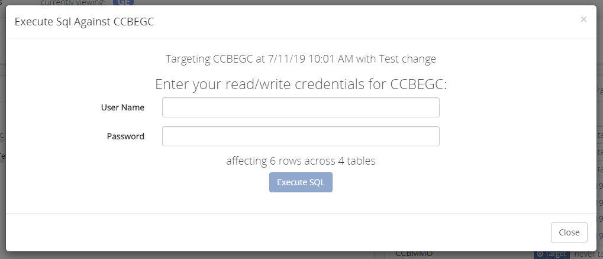603x259 pixels.
Task: Click the CCBEGC name in credentials heading
Action: tap(417, 84)
